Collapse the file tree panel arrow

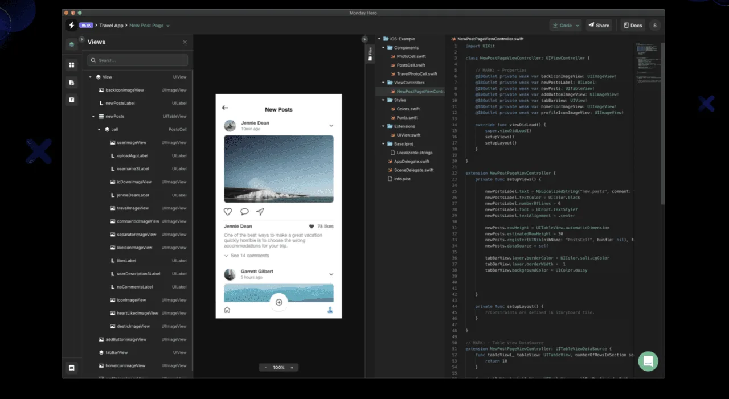pos(364,39)
